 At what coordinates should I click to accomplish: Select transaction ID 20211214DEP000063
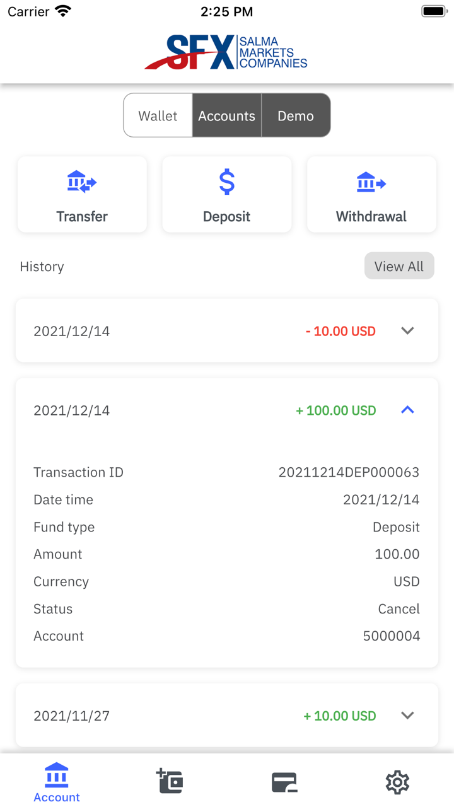[x=349, y=472]
